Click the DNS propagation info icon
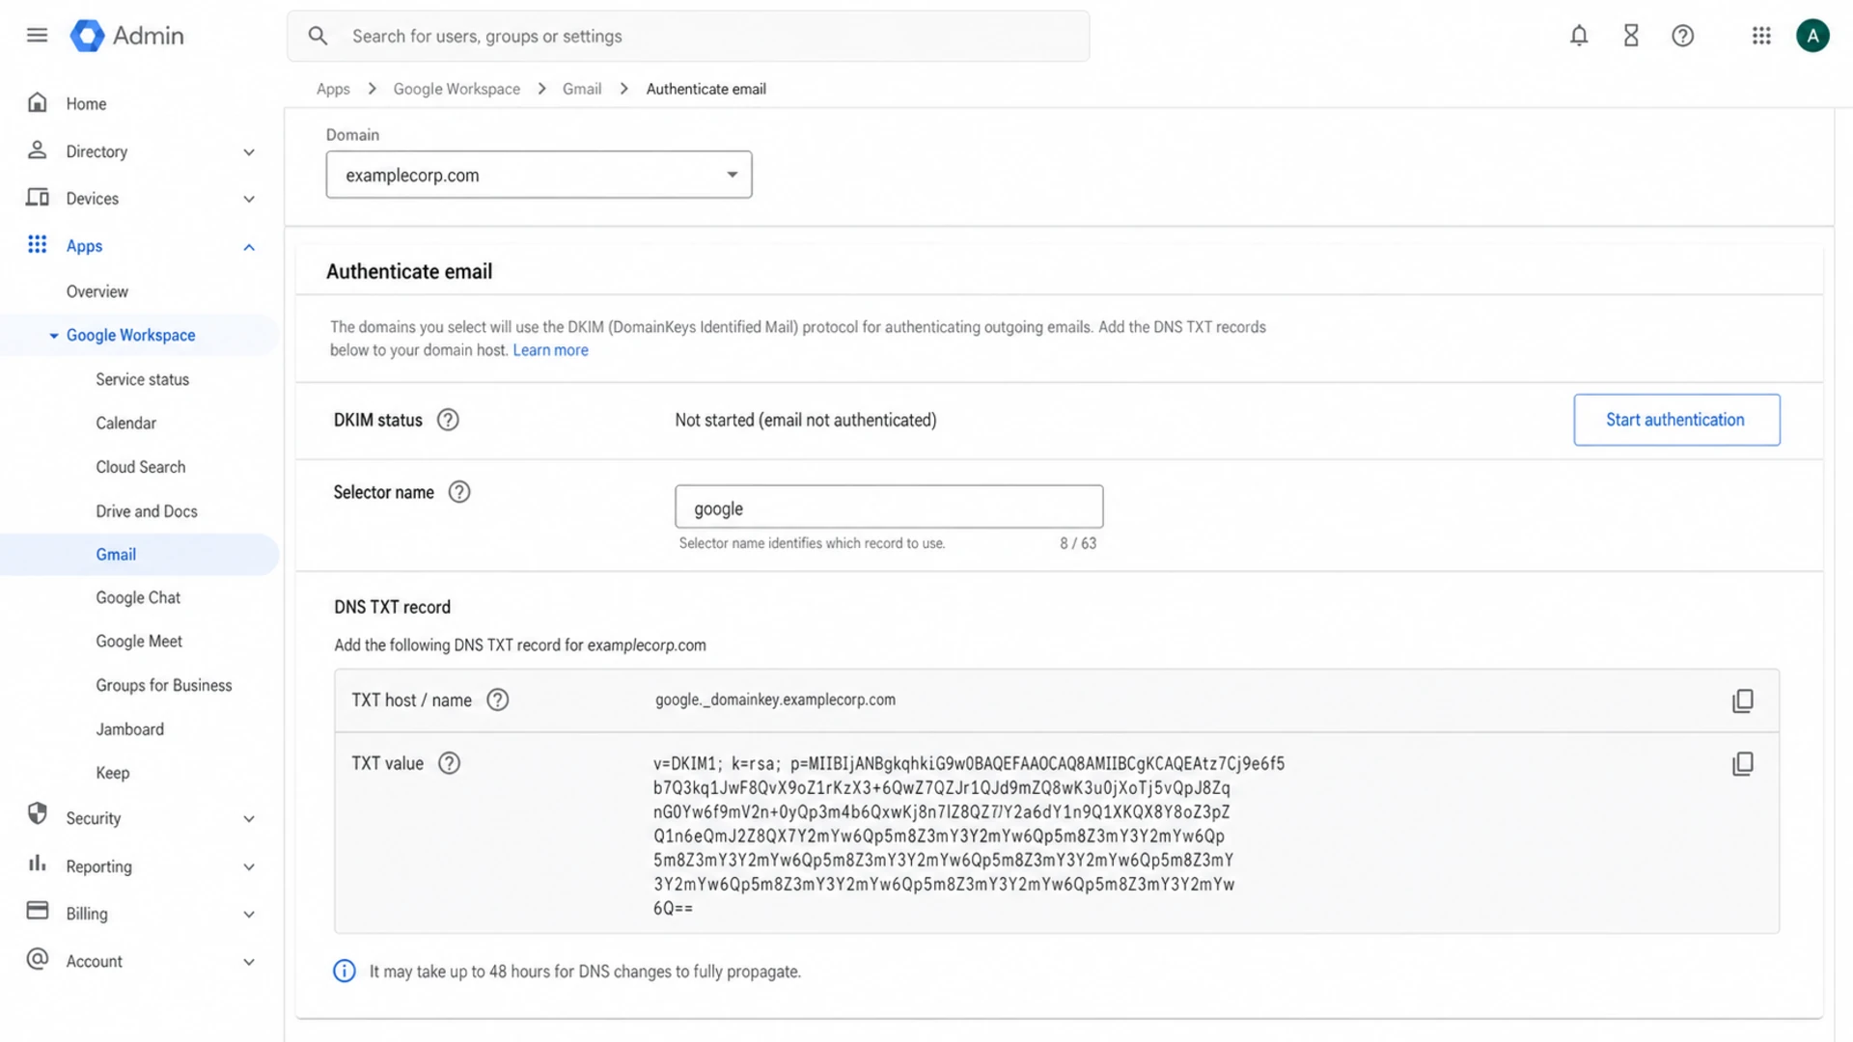The image size is (1853, 1042). pos(345,971)
